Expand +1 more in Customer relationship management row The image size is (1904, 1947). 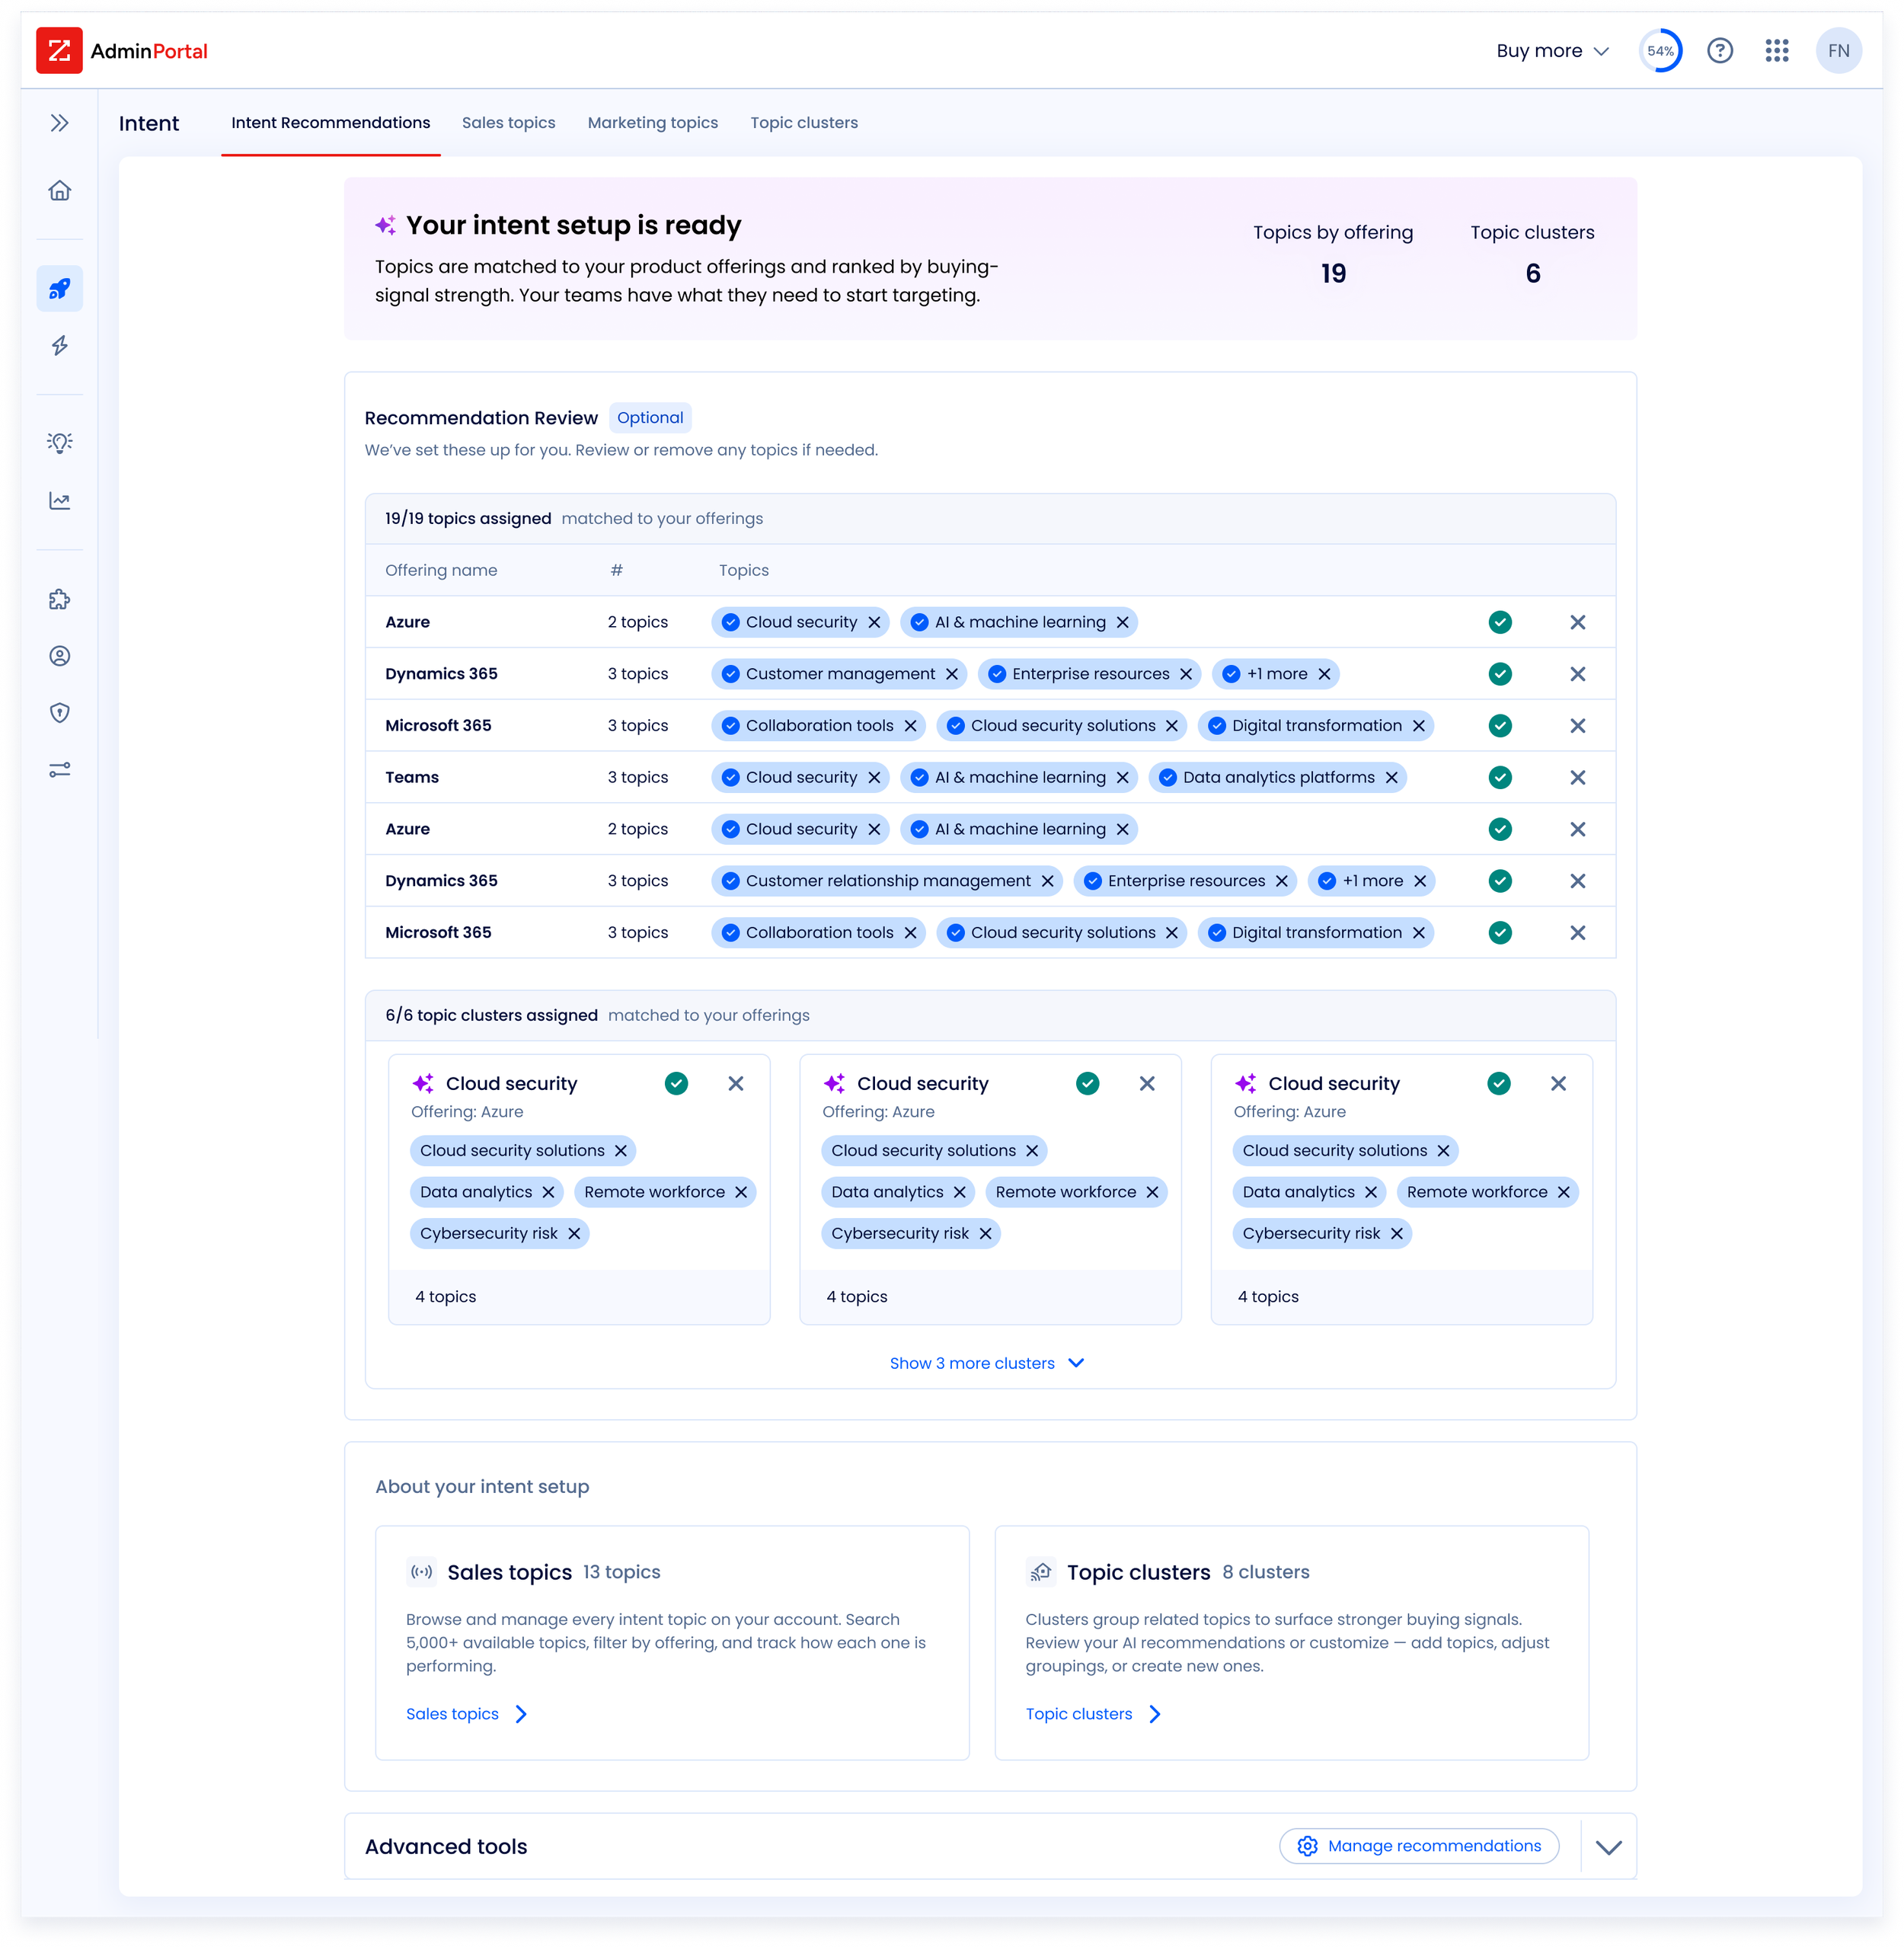1373,881
